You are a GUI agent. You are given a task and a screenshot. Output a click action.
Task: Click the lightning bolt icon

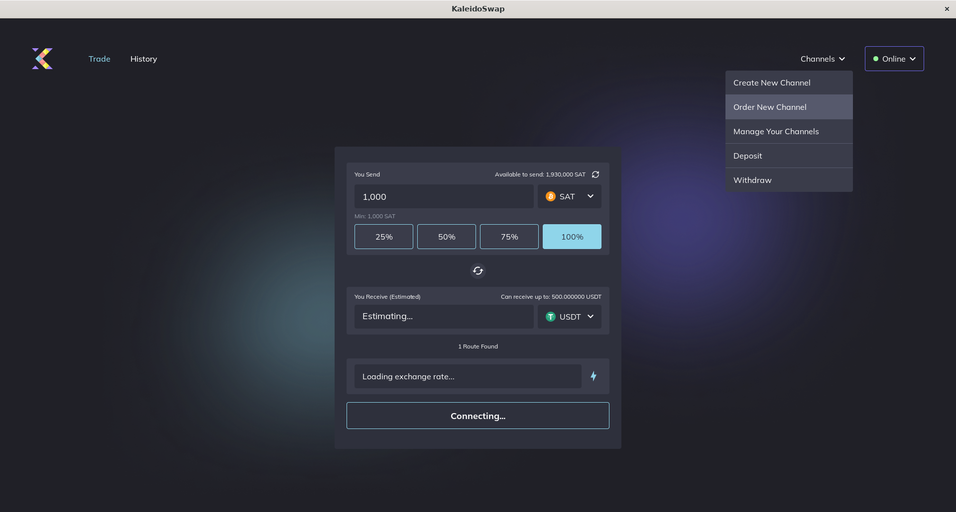(x=594, y=376)
